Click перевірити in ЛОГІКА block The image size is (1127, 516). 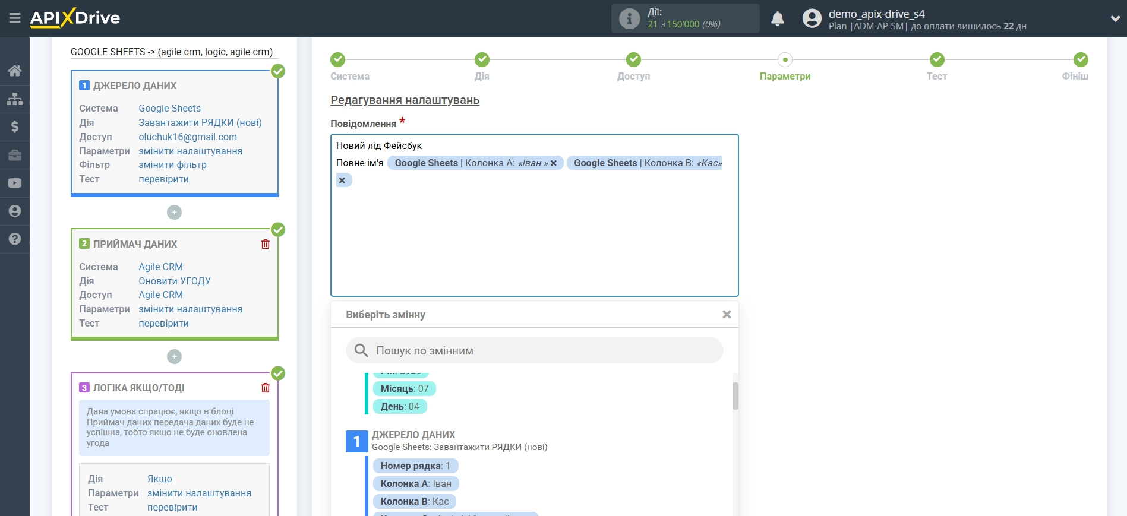tap(172, 507)
